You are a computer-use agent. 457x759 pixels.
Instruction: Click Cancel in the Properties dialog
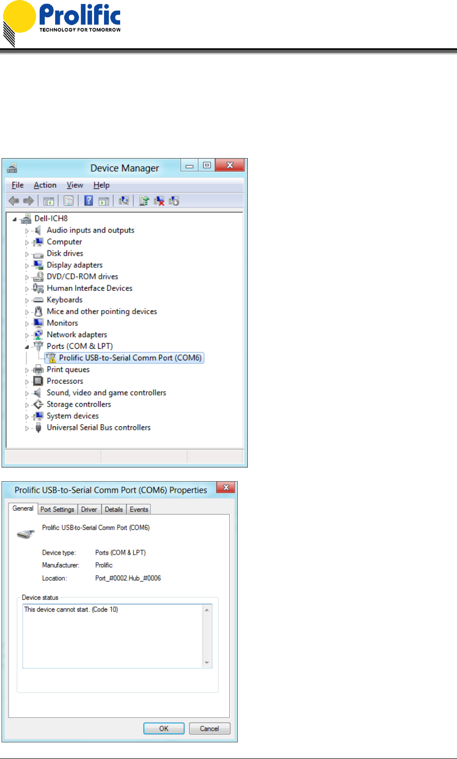tap(210, 728)
